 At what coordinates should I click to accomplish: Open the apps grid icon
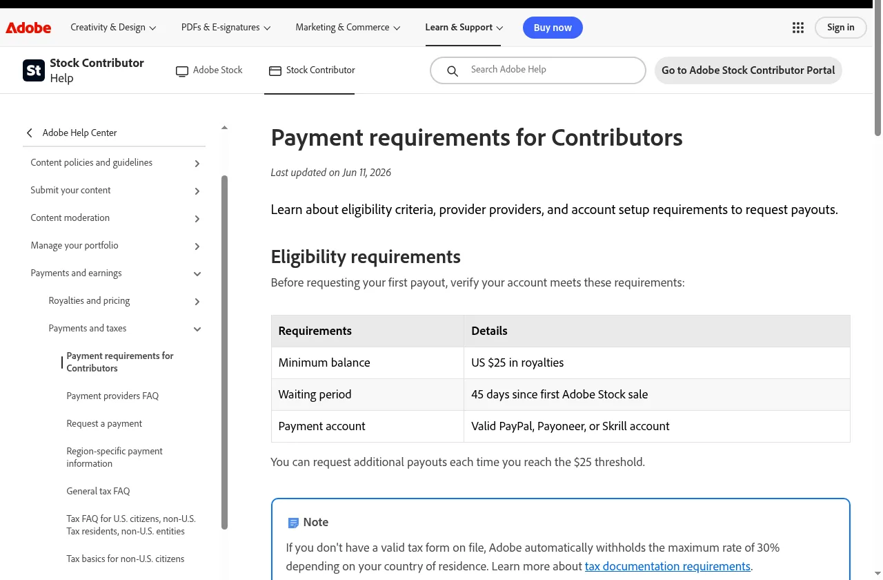(x=798, y=28)
